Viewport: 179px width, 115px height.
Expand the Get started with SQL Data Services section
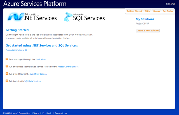7,81
